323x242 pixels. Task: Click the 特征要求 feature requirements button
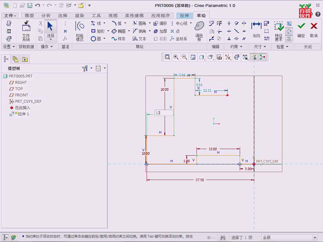point(279,31)
